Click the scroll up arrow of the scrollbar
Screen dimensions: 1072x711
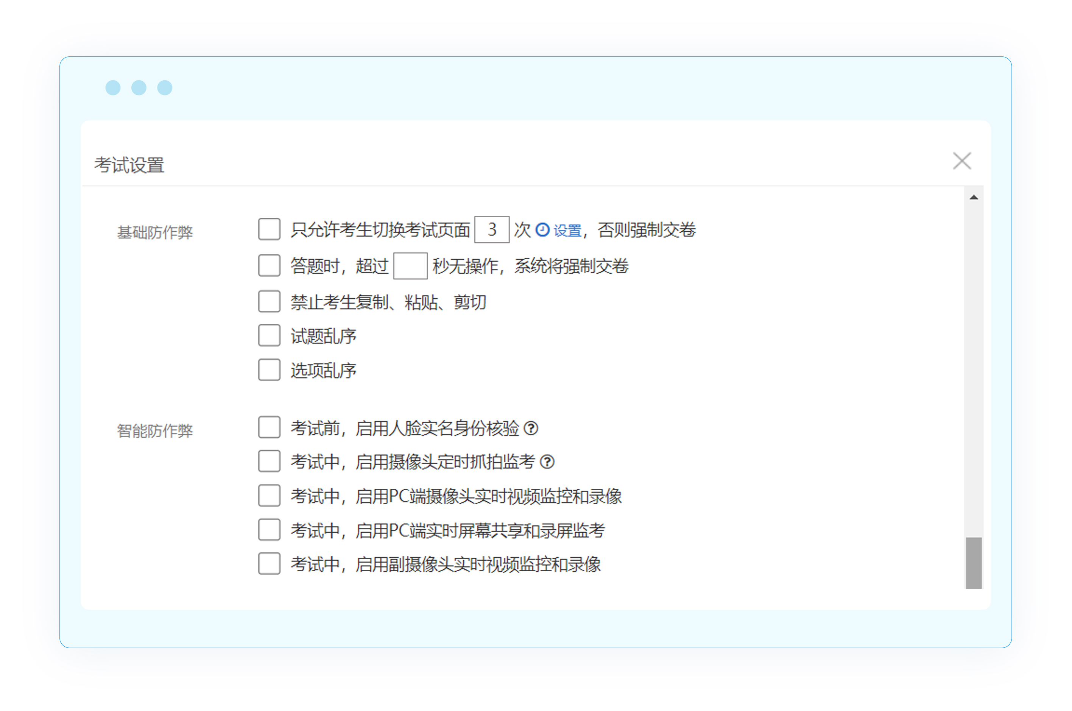point(973,197)
